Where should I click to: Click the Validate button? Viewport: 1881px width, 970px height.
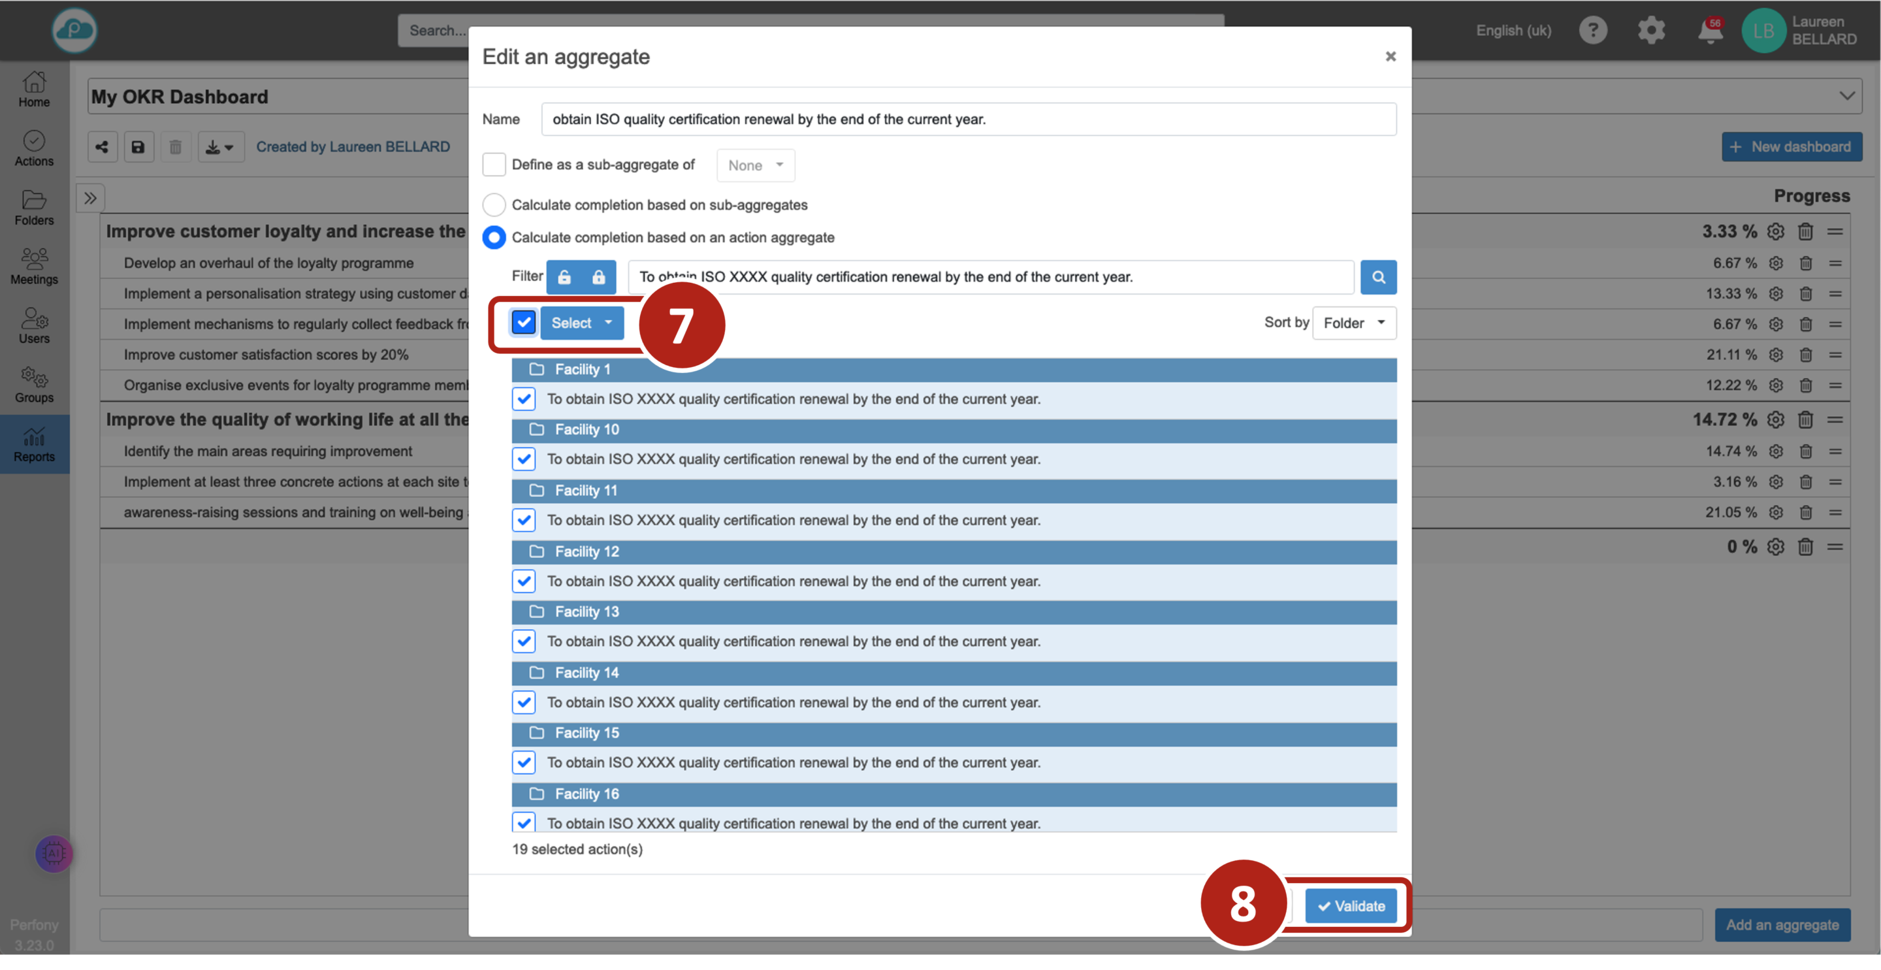point(1351,906)
